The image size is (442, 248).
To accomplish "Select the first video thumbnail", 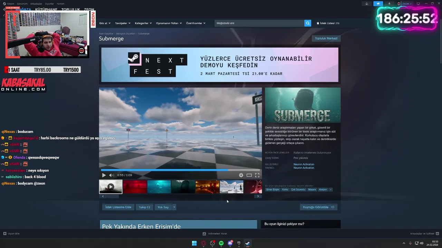I will pyautogui.click(x=110, y=187).
